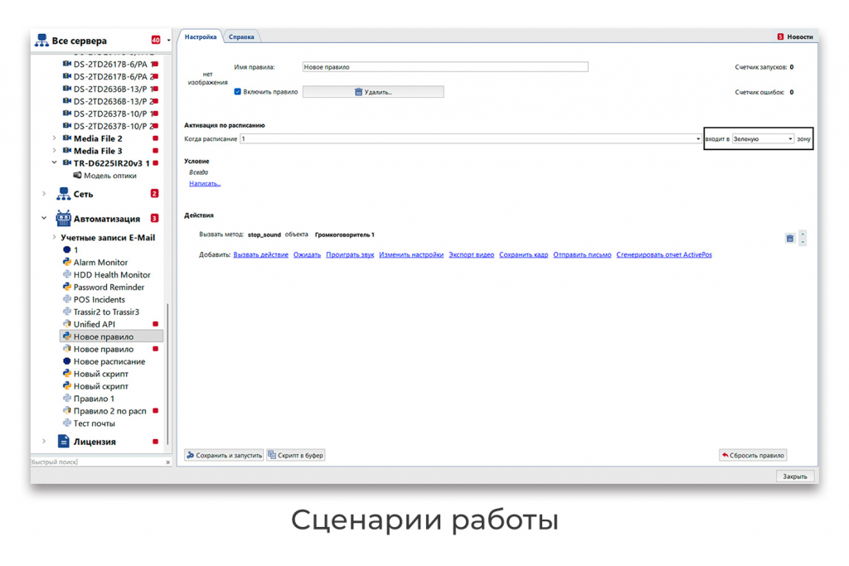Click Сохранить и запустить button
Viewport: 849px width, 566px height.
(224, 456)
